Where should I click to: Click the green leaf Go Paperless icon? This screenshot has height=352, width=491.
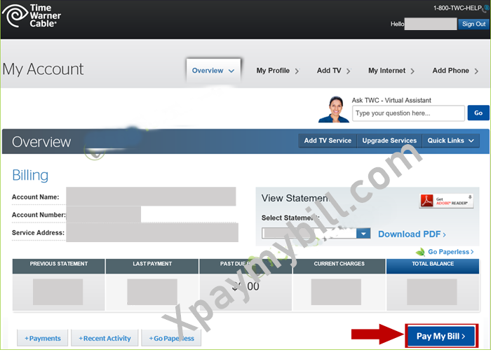click(x=420, y=252)
